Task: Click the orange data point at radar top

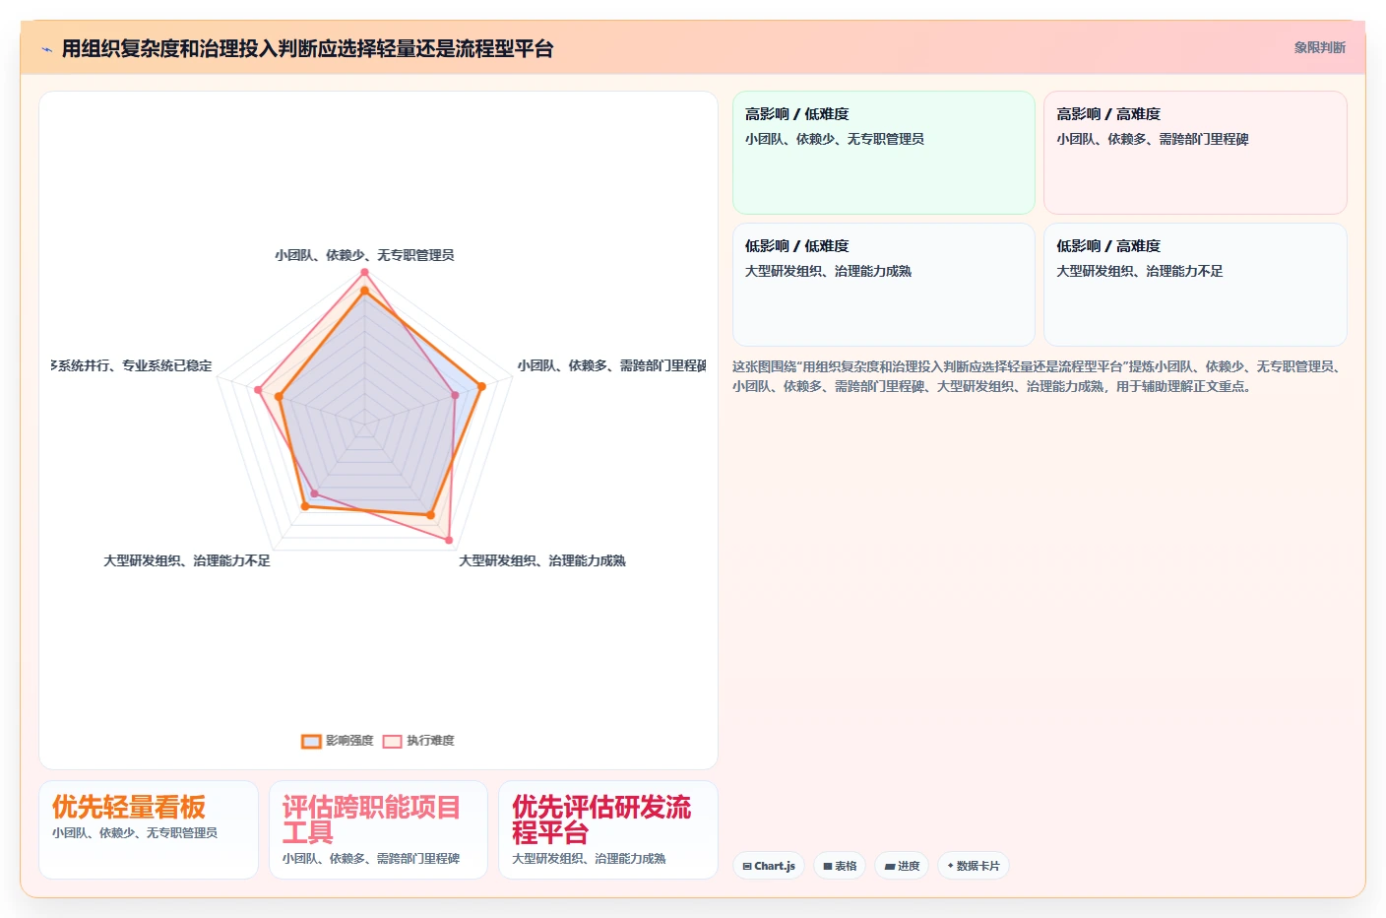Action: (x=364, y=291)
